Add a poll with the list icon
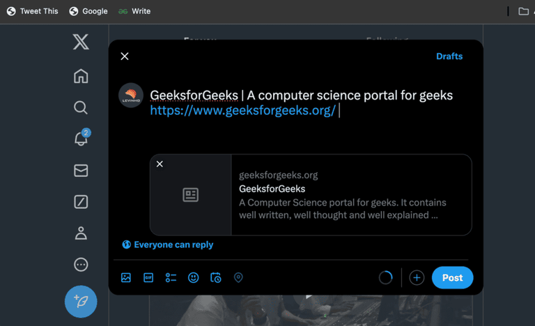This screenshot has height=326, width=535. coord(171,277)
